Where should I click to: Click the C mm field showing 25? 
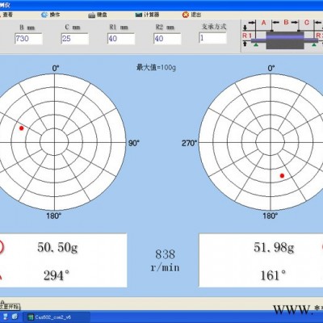pos(75,39)
